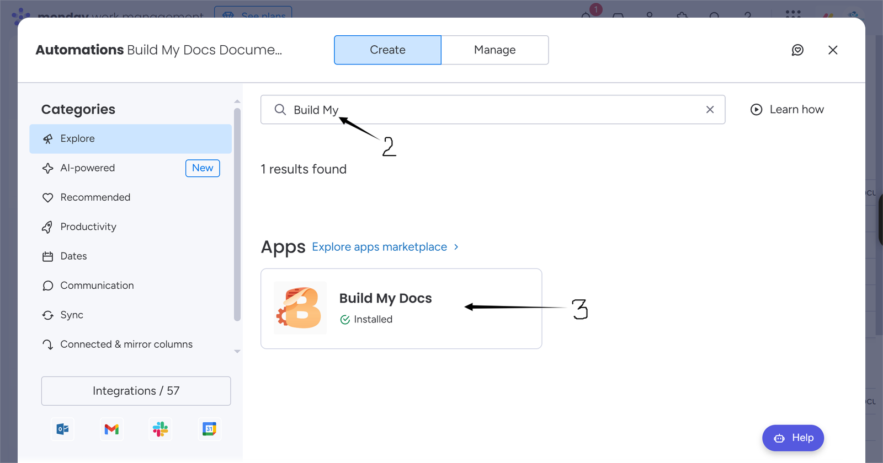The width and height of the screenshot is (883, 463).
Task: Click the Dates calendar icon
Action: coord(48,256)
